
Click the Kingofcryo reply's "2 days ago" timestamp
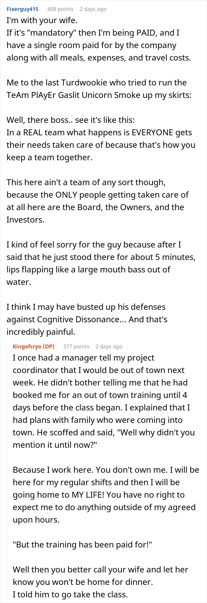tap(109, 347)
